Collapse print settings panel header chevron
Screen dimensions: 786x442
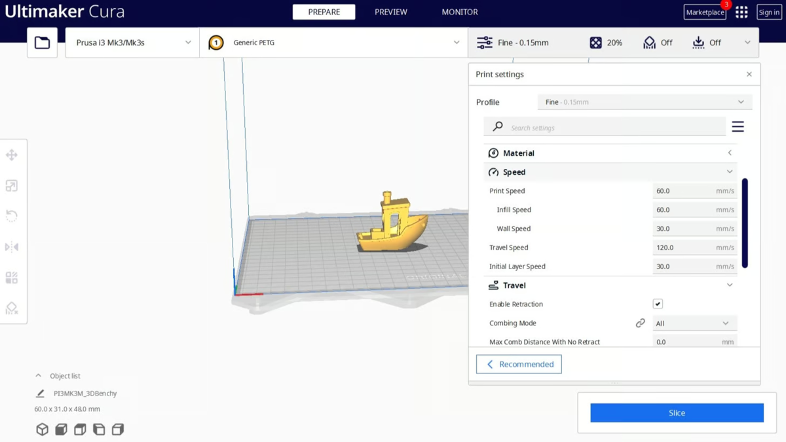747,43
